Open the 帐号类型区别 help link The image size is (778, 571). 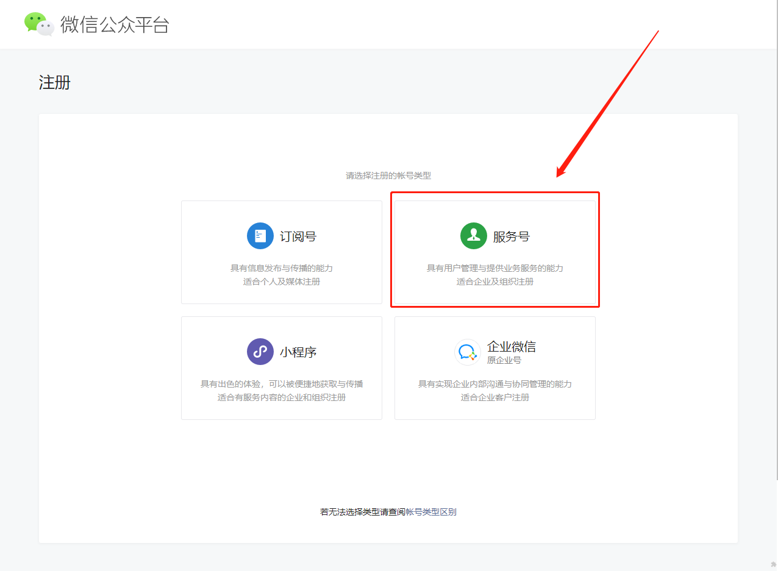(x=430, y=512)
